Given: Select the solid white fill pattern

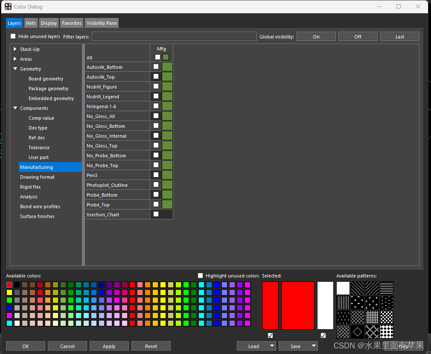Looking at the screenshot, I should 343,288.
